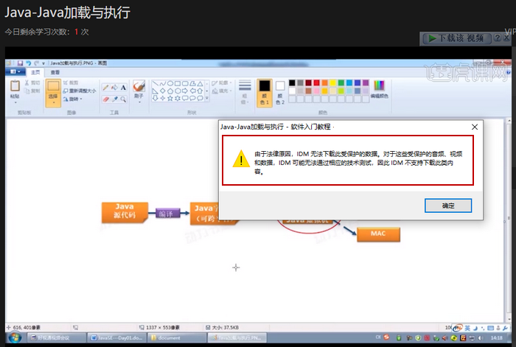
Task: Pick the pink swatch in second palette row
Action: coord(316,91)
